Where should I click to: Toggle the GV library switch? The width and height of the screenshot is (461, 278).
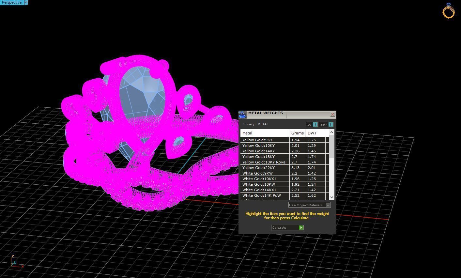(312, 125)
